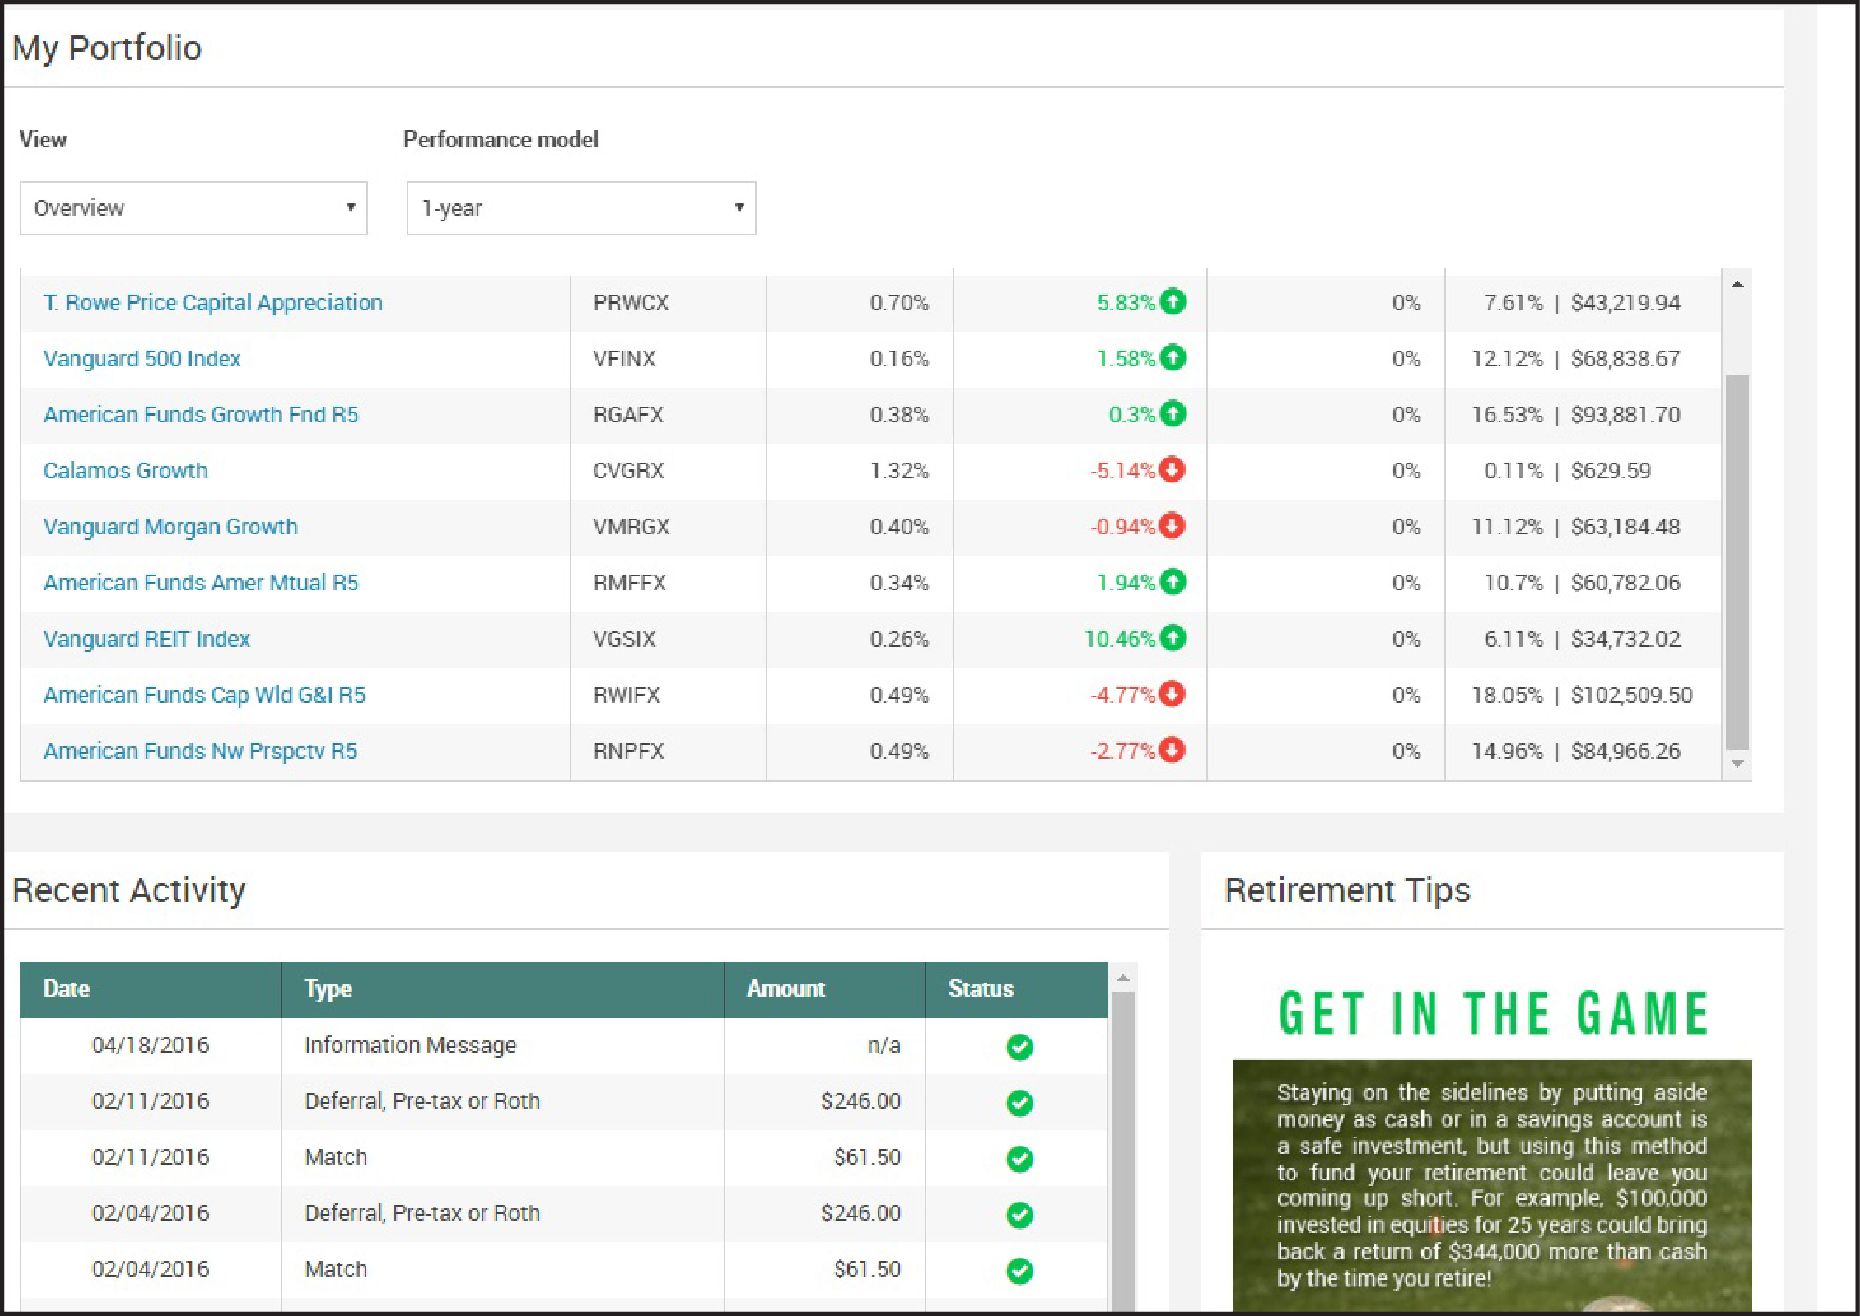Screen dimensions: 1860x1316
Task: Click the $629.59 balance value
Action: 1611,471
